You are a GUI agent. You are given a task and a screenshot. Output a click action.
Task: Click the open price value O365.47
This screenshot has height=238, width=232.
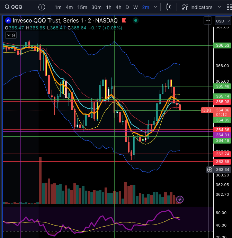click(x=14, y=28)
